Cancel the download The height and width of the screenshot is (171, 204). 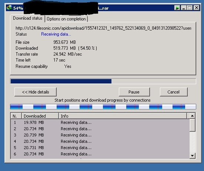(174, 92)
